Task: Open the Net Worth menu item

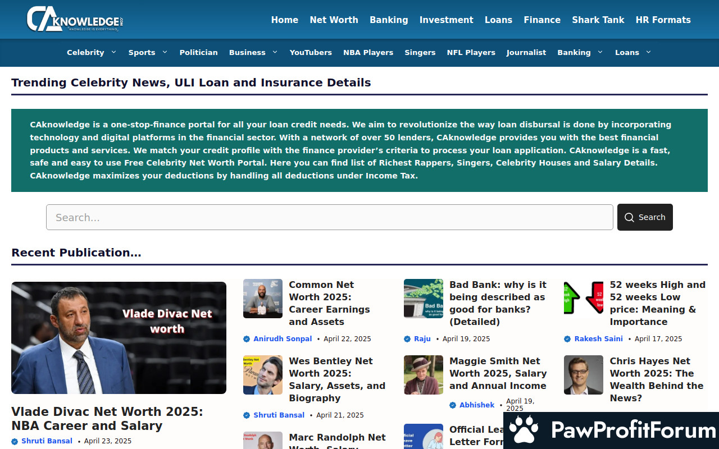Action: tap(334, 20)
